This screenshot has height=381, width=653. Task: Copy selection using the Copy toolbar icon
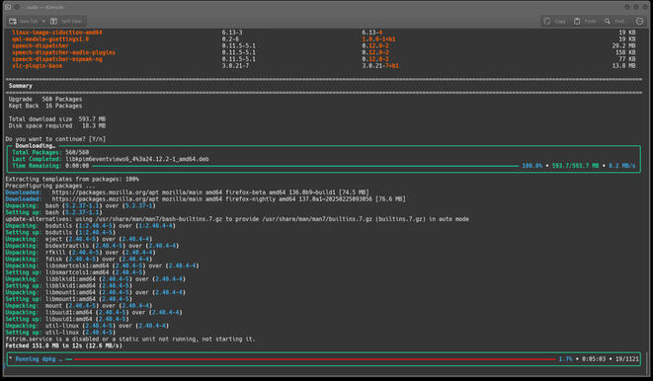555,21
